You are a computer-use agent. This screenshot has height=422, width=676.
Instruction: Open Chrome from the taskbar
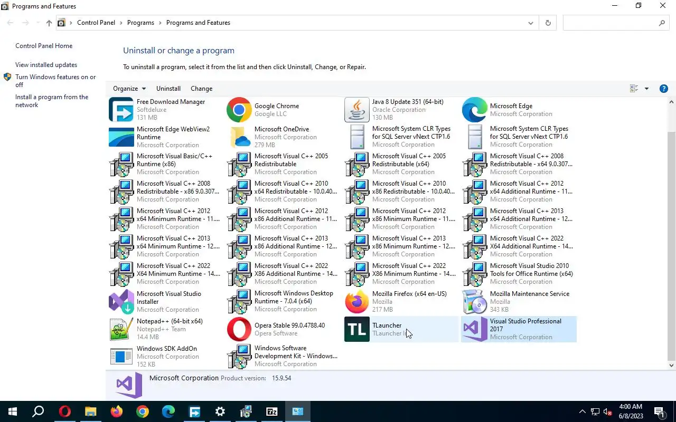[x=143, y=411]
